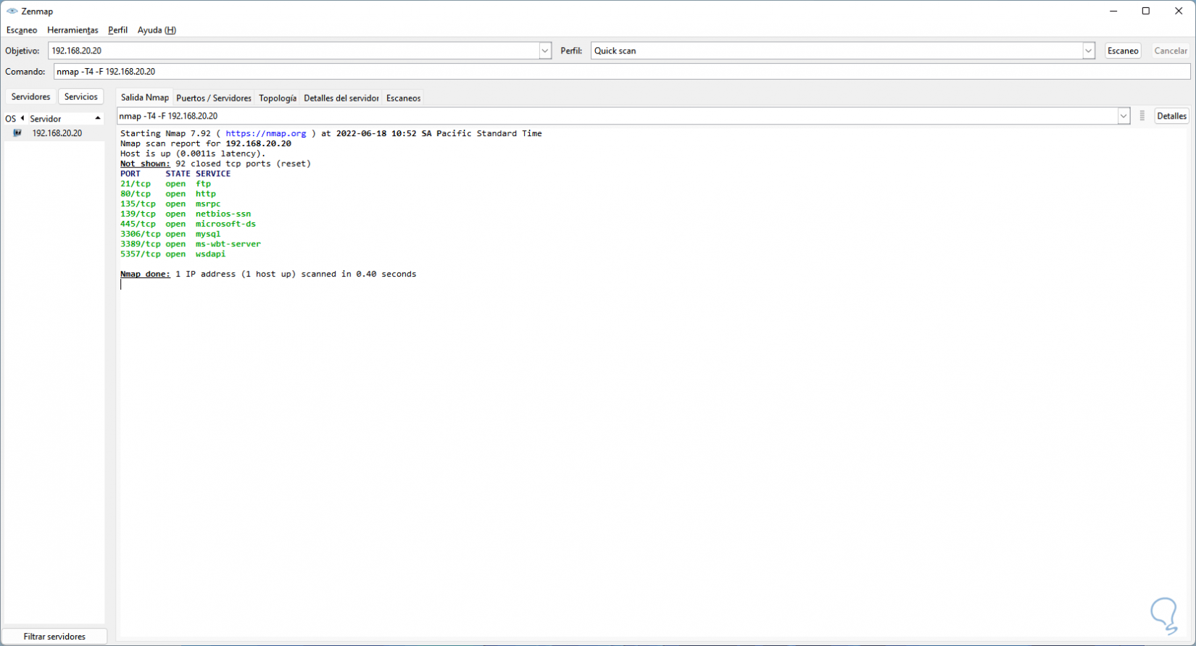Open the Ayuda (H) menu

(x=157, y=30)
